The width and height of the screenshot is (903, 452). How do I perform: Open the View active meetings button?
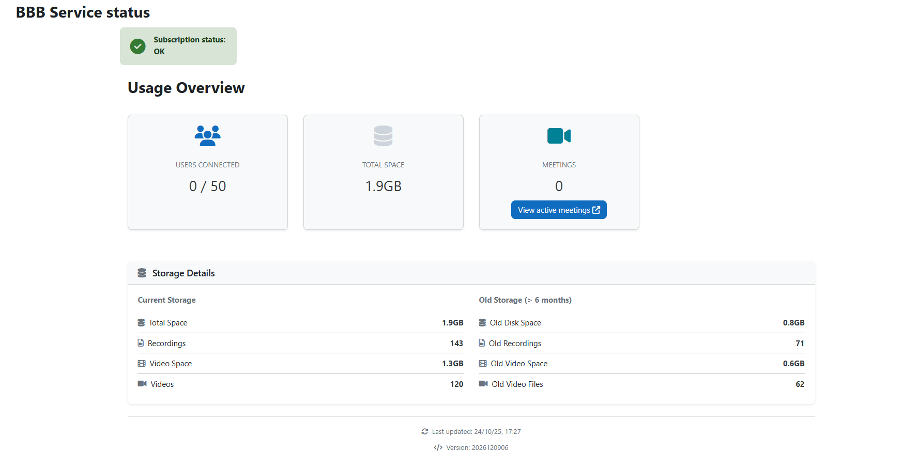[559, 210]
